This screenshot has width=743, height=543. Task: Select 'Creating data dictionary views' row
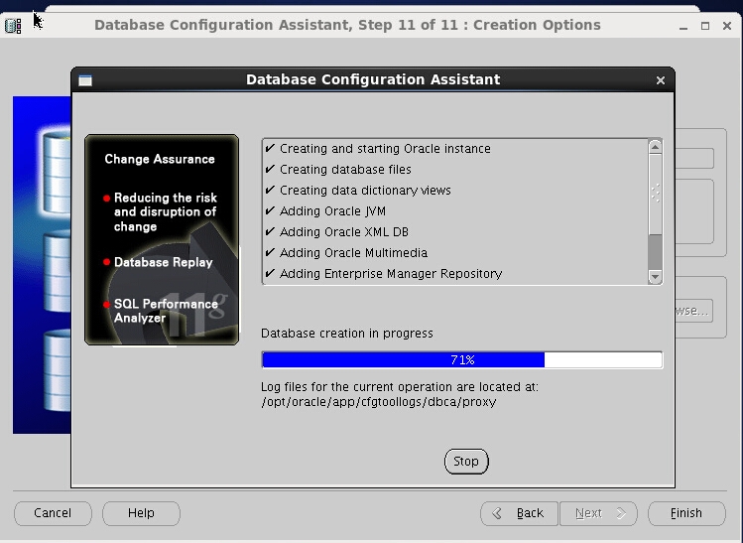click(x=456, y=191)
